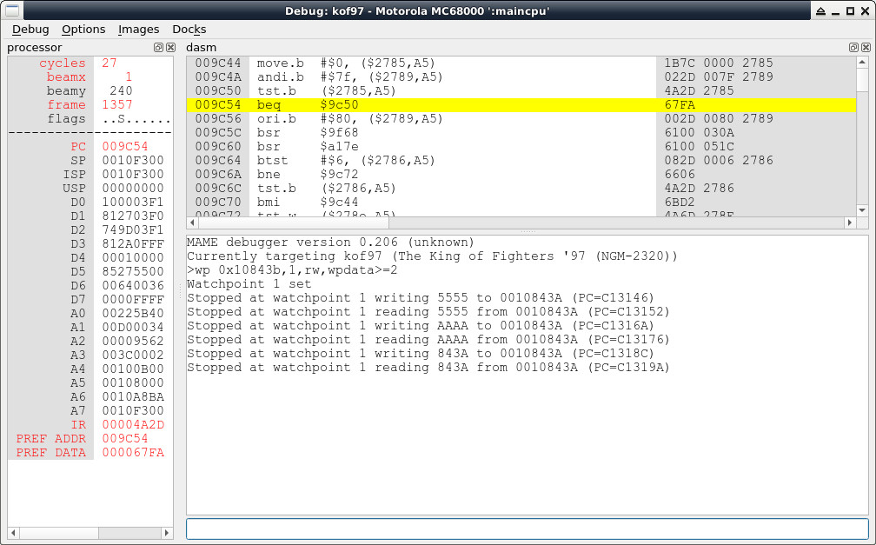Viewport: 876px width, 545px height.
Task: Minimize the debugger window
Action: (835, 10)
